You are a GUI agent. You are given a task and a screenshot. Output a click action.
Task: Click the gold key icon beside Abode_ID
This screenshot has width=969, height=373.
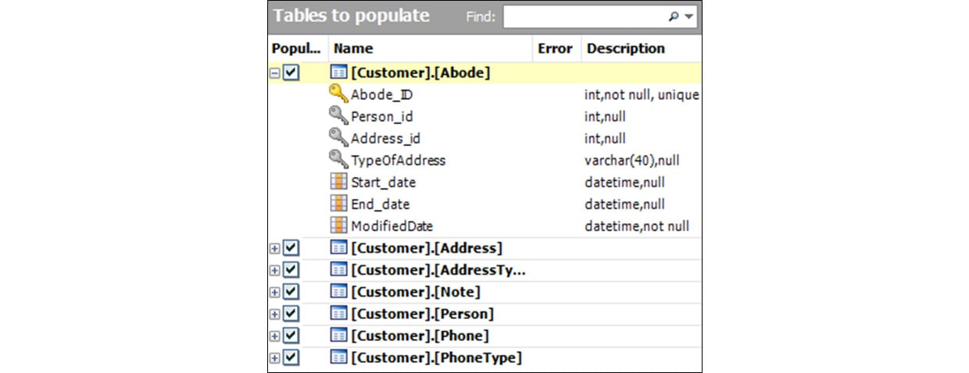pyautogui.click(x=338, y=94)
